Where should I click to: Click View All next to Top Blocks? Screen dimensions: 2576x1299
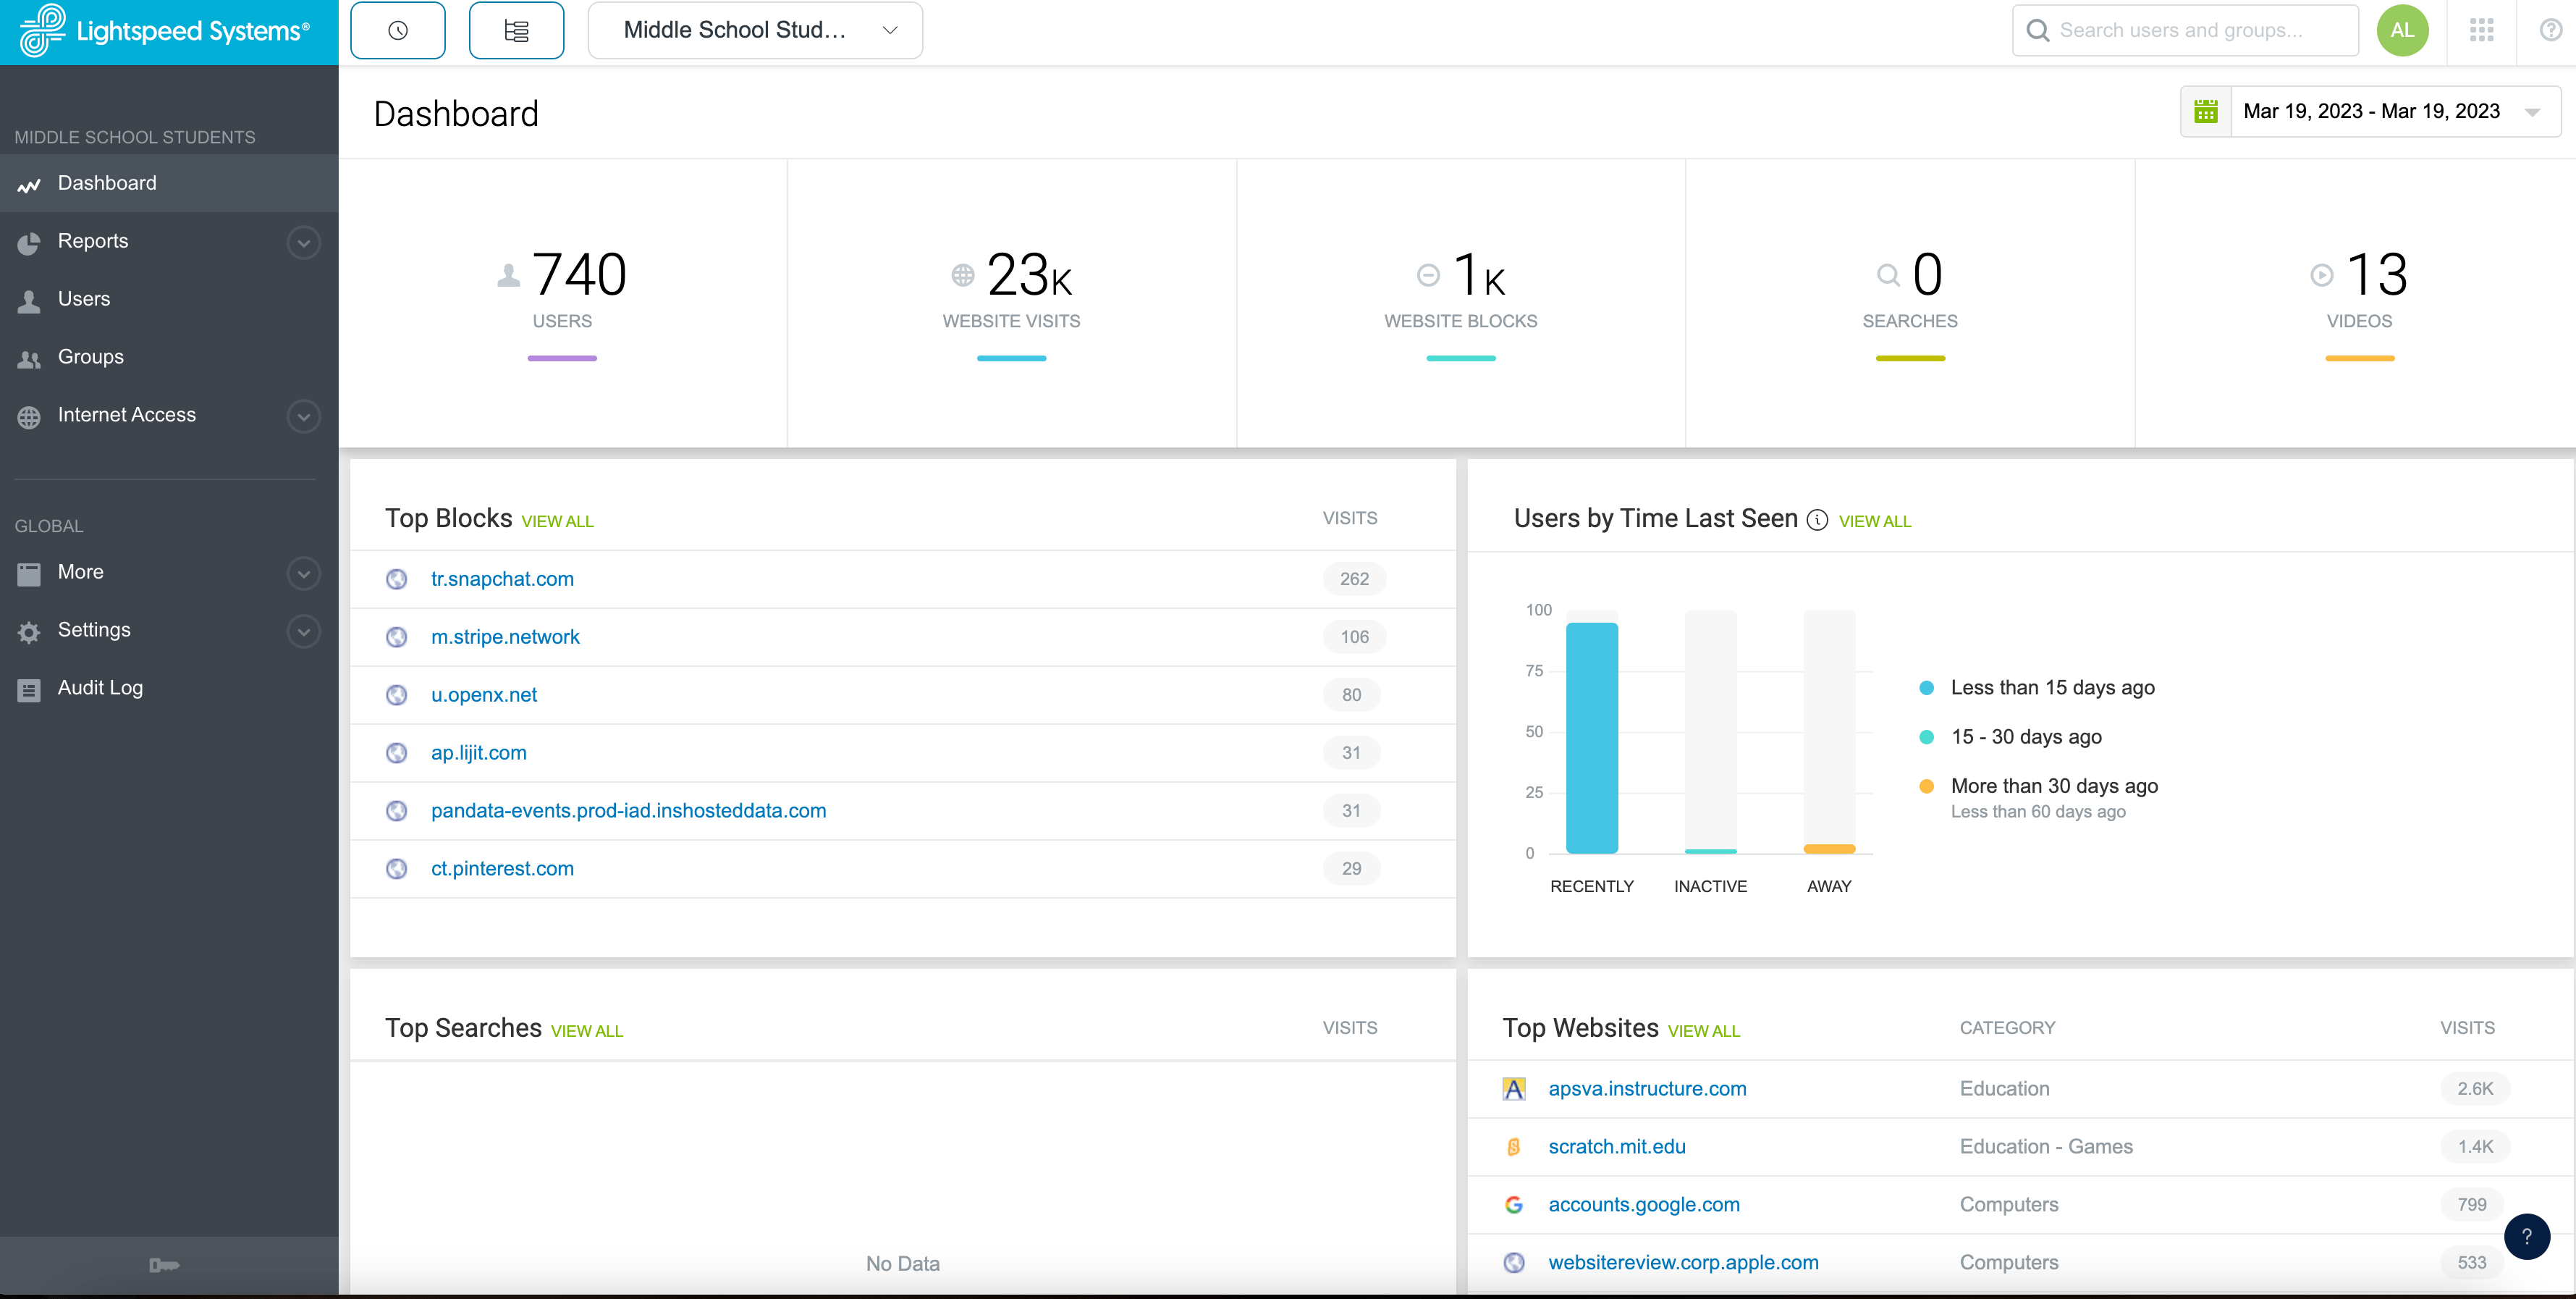click(x=557, y=521)
